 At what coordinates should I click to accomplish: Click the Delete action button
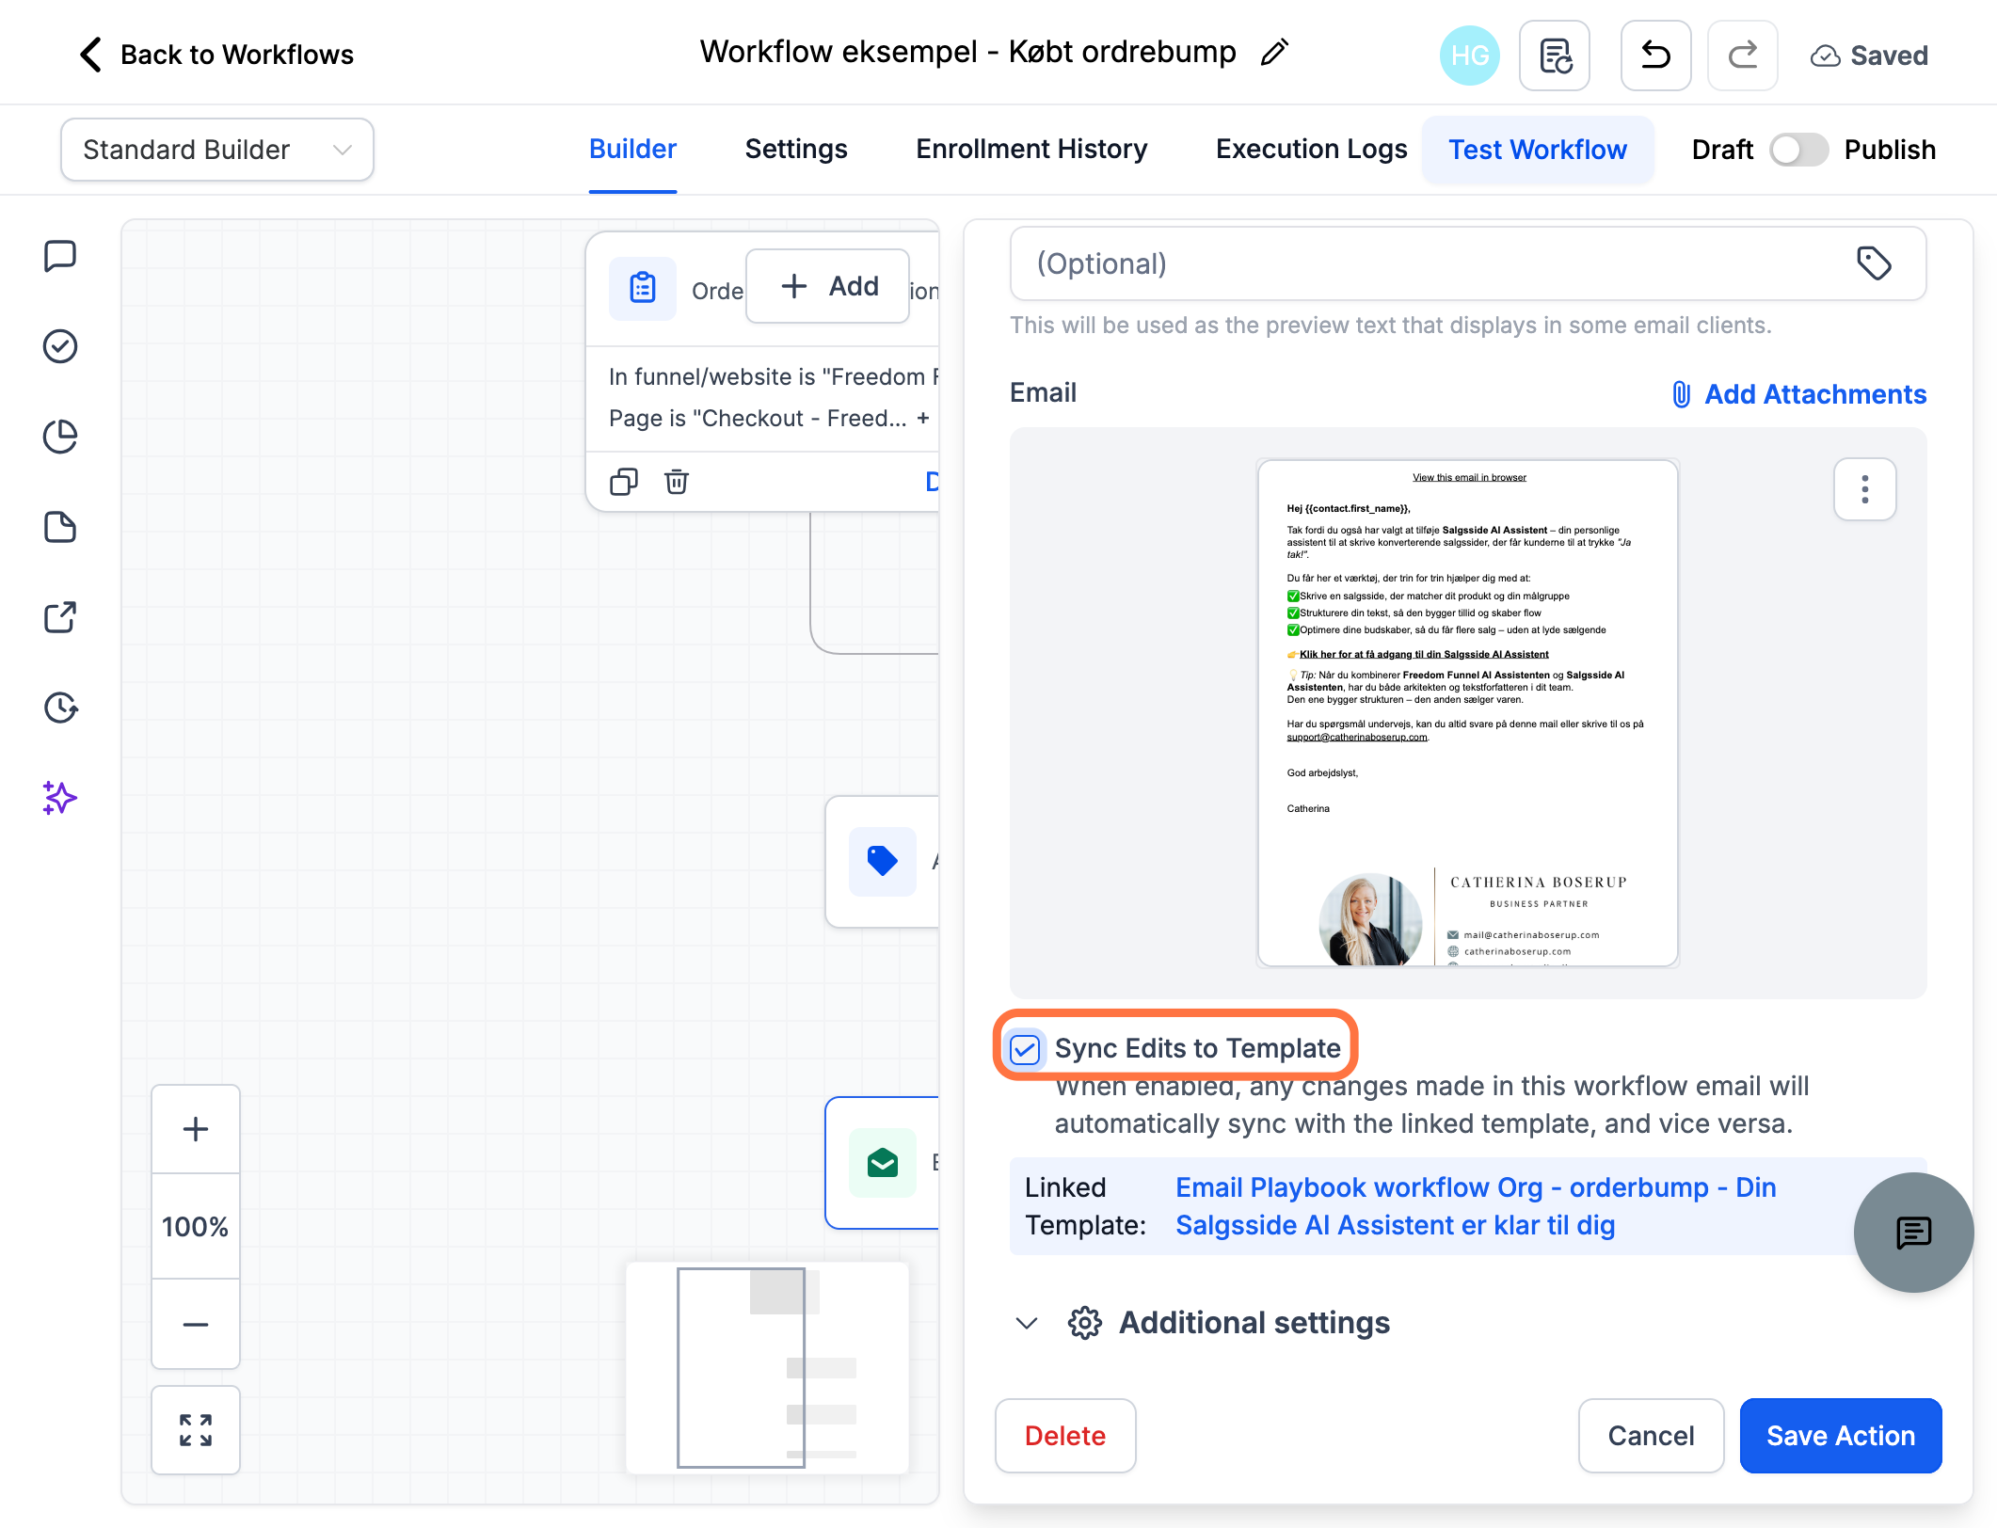[x=1065, y=1436]
